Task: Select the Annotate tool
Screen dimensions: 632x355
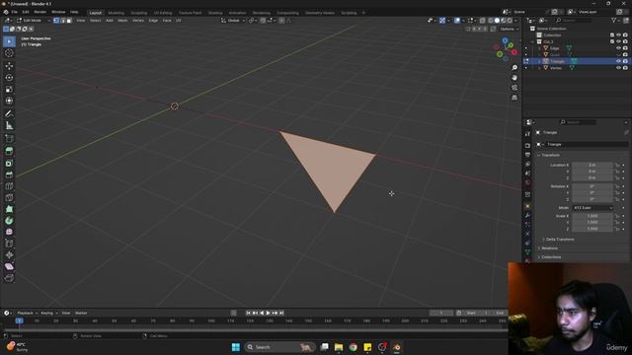Action: [x=9, y=114]
